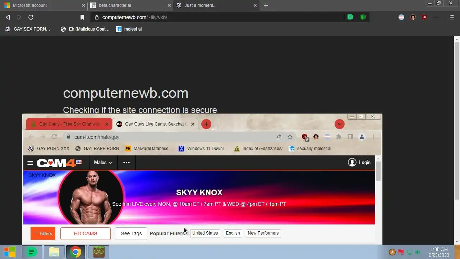Click the share icon in Chrome address bar
Image resolution: width=460 pixels, height=259 pixels.
point(279,137)
